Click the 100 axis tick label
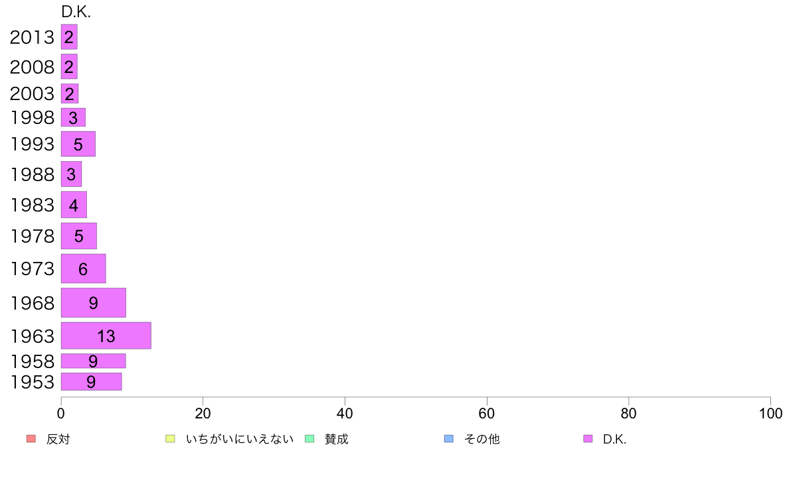This screenshot has width=789, height=488. [x=770, y=414]
